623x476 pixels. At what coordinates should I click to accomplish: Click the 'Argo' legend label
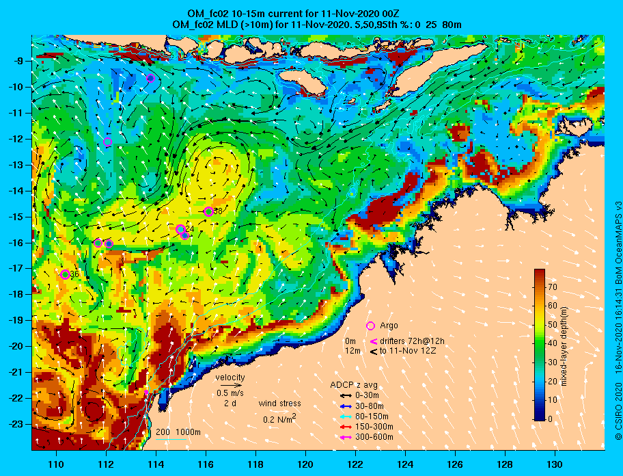389,326
